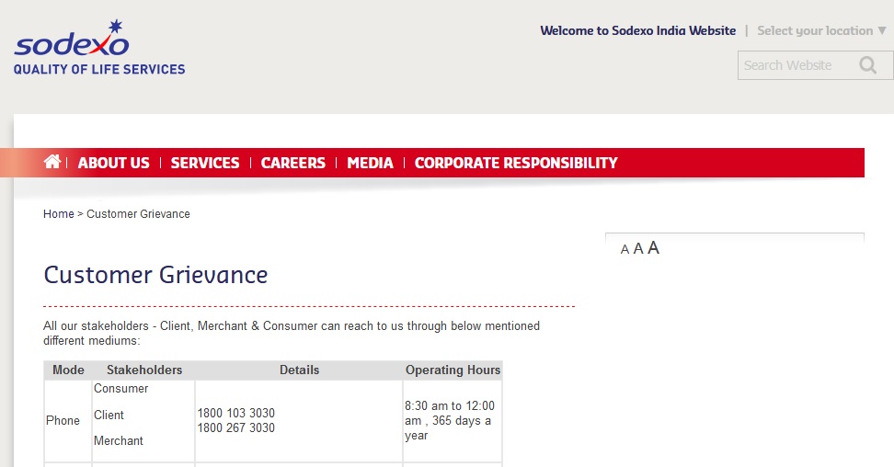Viewport: 894px width, 467px height.
Task: Select the medium font size A
Action: 638,248
